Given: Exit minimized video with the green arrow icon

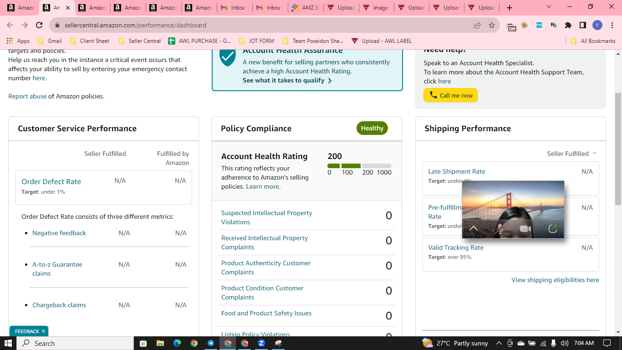Looking at the screenshot, I should pos(552,229).
